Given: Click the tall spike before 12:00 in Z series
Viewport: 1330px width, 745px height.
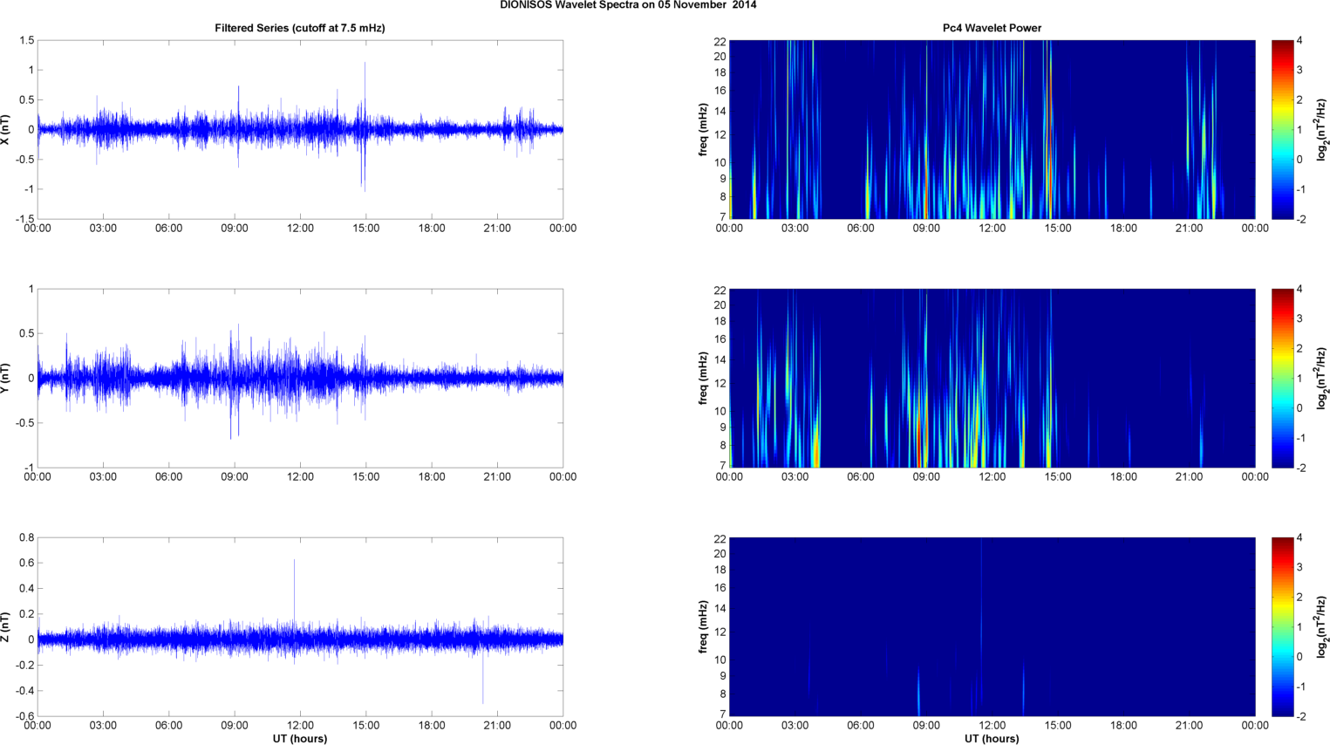Looking at the screenshot, I should click(x=294, y=593).
